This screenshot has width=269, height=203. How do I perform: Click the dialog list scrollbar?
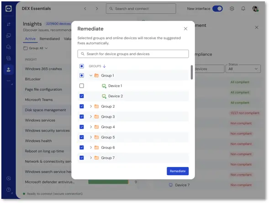(192, 72)
